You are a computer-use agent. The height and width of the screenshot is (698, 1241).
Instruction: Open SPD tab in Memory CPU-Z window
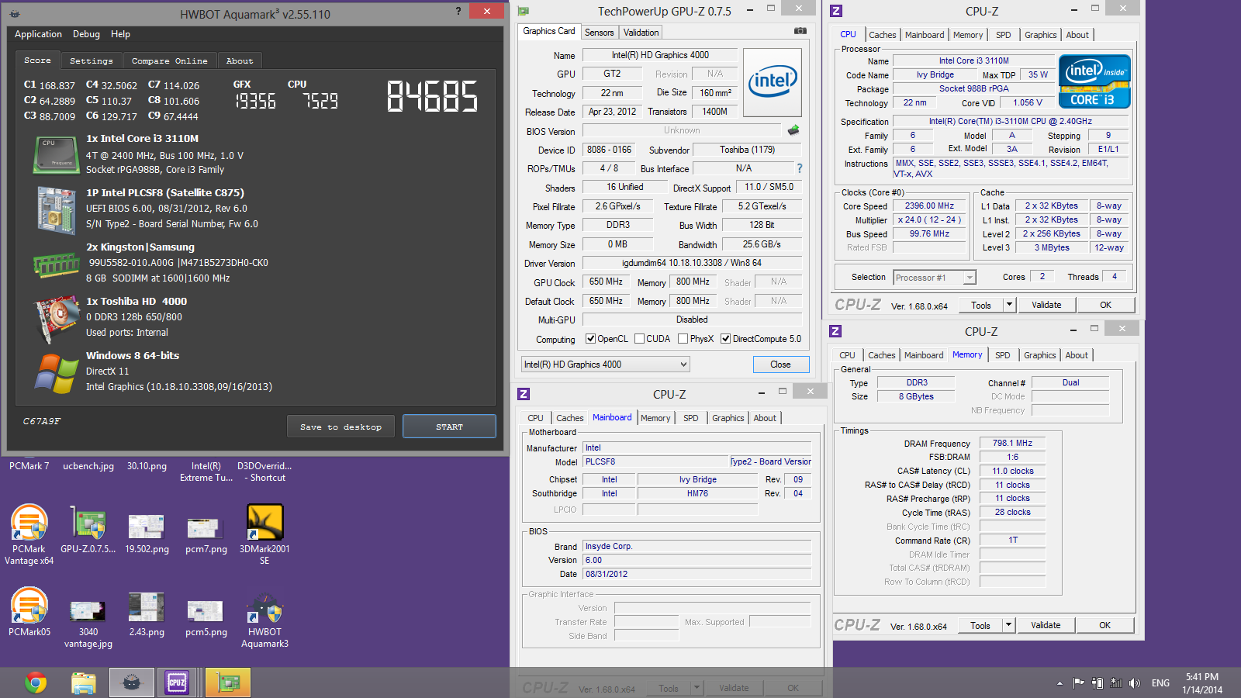(1002, 355)
